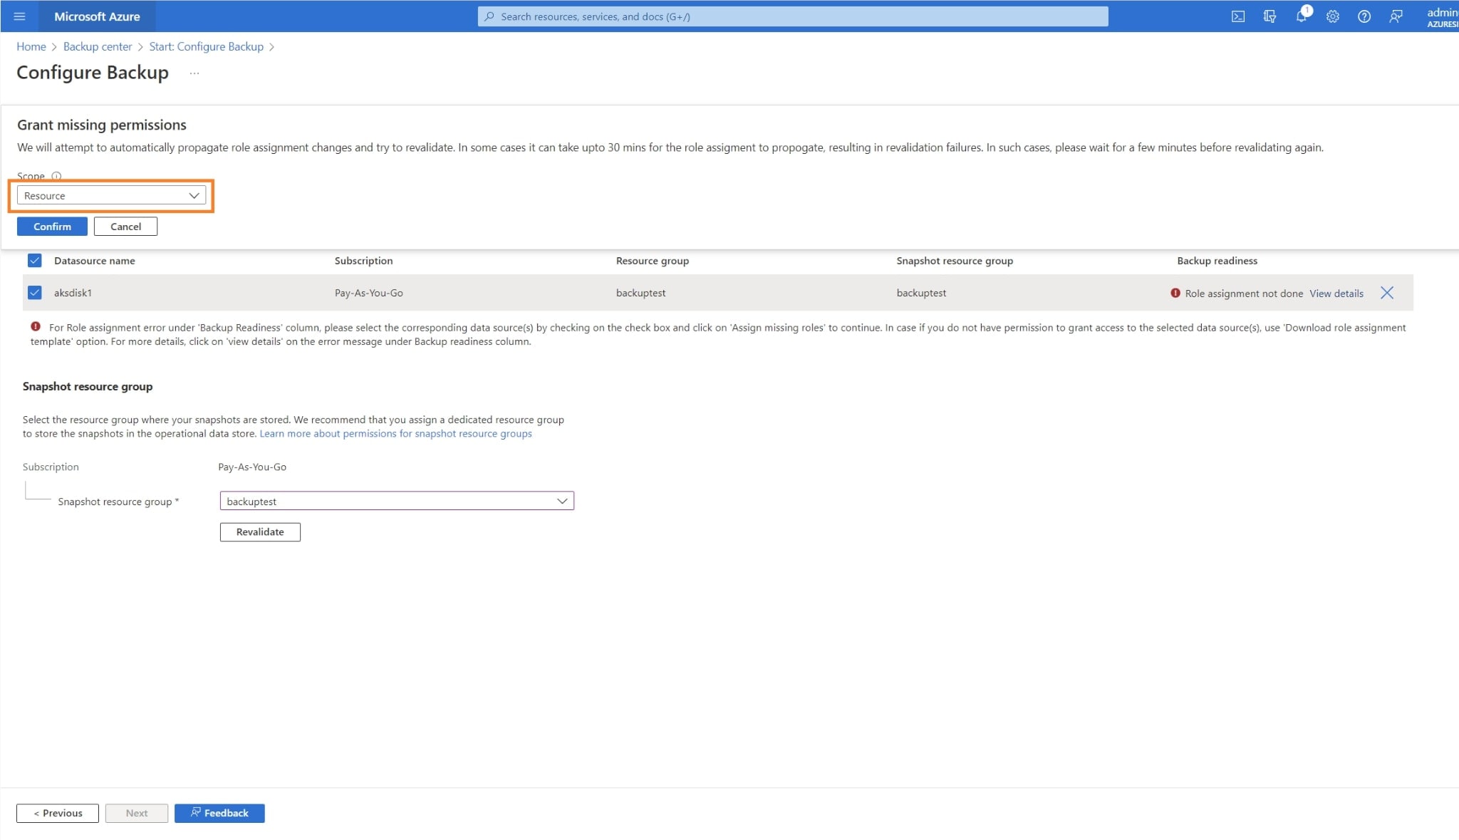This screenshot has width=1459, height=840.
Task: Go to Backup center breadcrumb
Action: pos(98,46)
